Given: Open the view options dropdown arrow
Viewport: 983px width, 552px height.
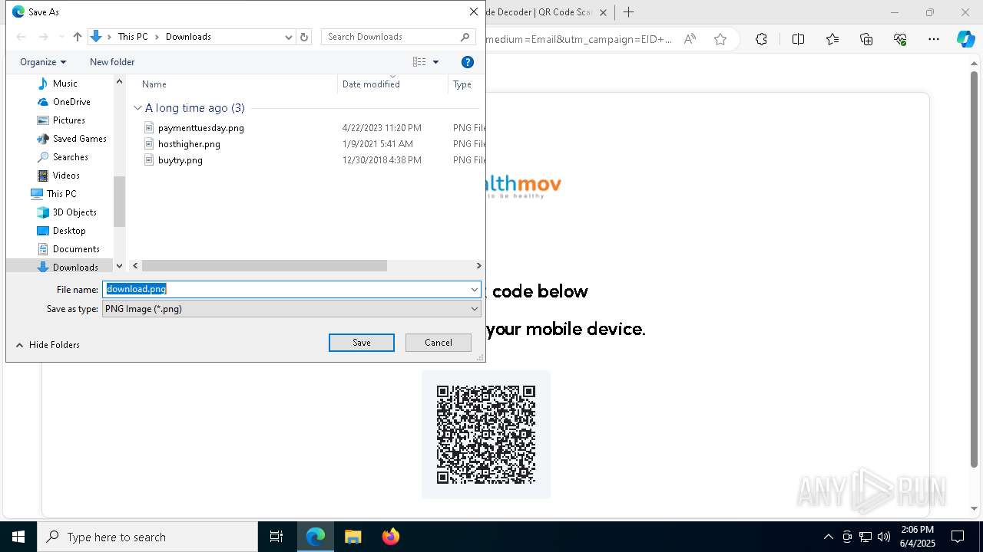Looking at the screenshot, I should pyautogui.click(x=436, y=62).
